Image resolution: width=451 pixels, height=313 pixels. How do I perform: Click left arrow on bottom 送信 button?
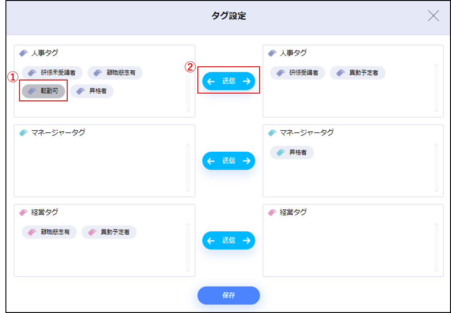coord(211,240)
